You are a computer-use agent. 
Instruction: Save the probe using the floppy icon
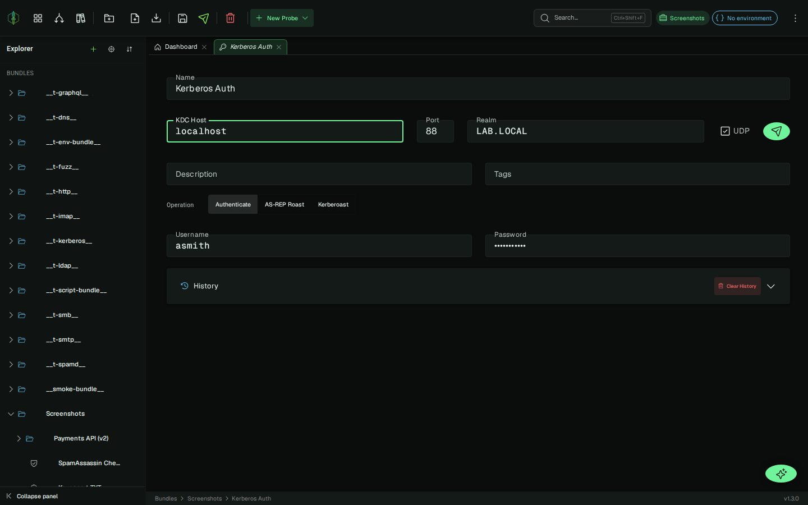pyautogui.click(x=182, y=18)
